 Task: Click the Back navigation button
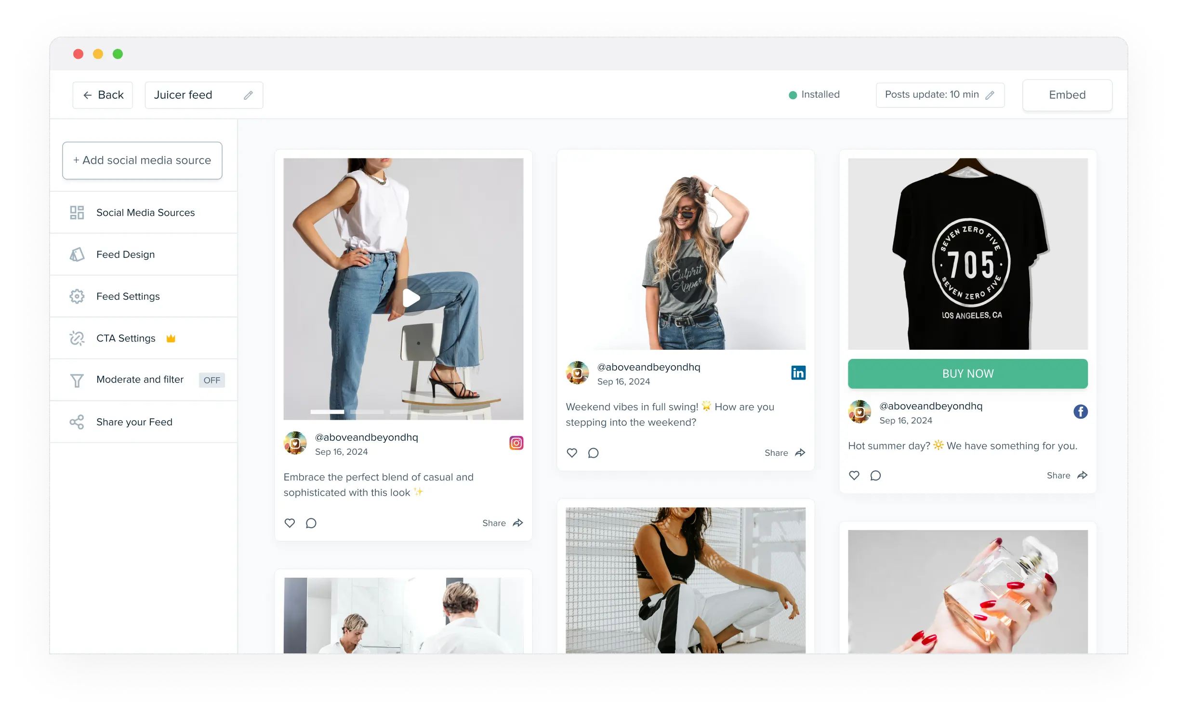[102, 94]
